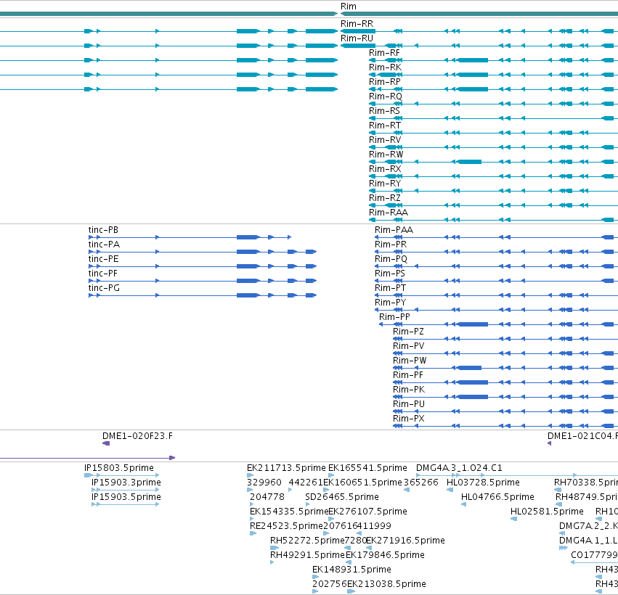Click the IP15803.5prime EST label

pos(118,468)
